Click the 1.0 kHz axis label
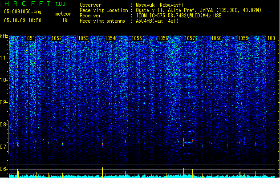 (4, 81)
